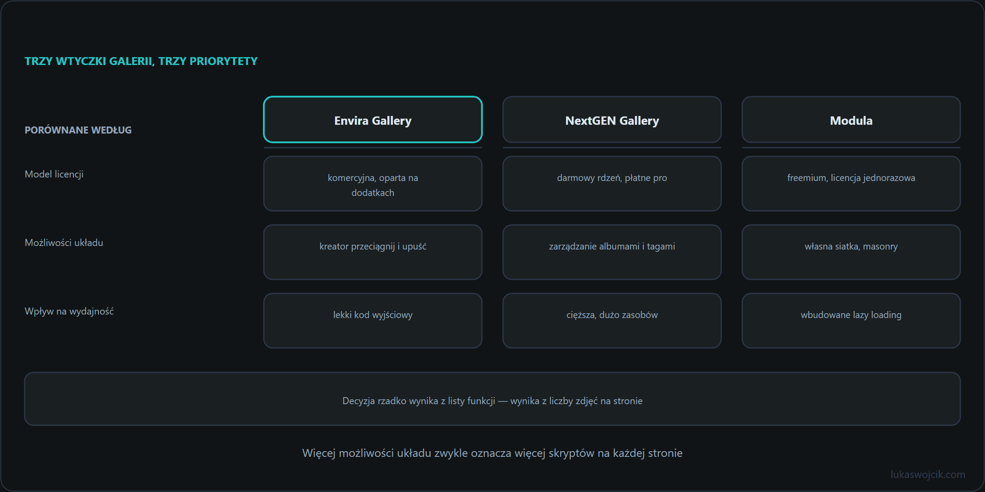The width and height of the screenshot is (985, 492).
Task: Click the 'własna siatka, masonry' cell
Action: click(x=851, y=252)
